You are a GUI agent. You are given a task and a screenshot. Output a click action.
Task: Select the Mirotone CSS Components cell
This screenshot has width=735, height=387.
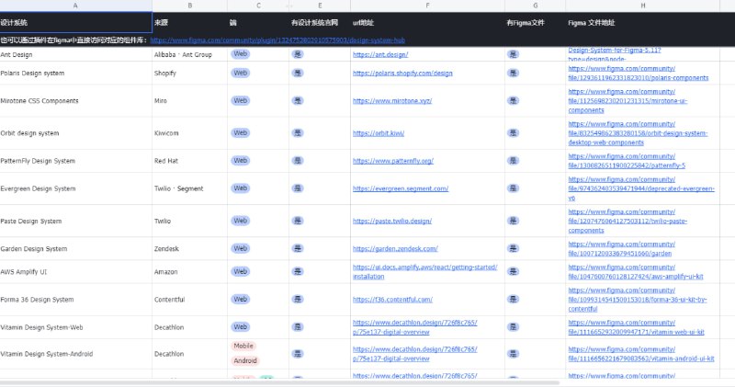(75, 101)
